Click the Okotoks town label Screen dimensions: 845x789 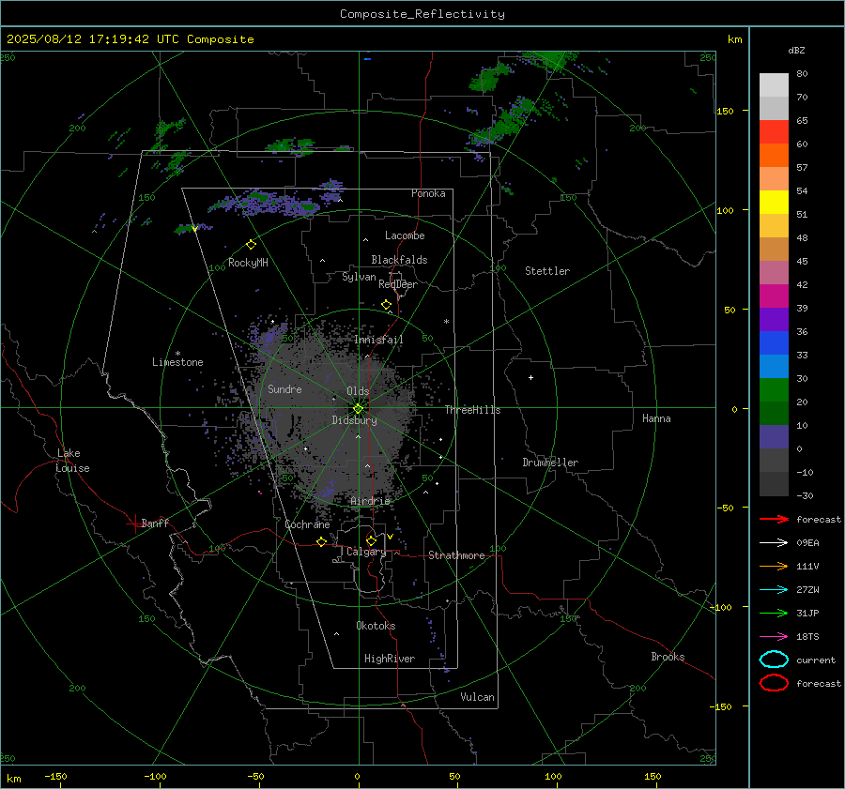(x=376, y=626)
